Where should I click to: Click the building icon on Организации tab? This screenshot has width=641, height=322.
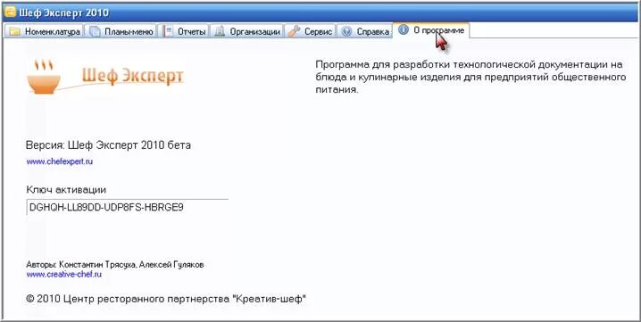point(220,31)
